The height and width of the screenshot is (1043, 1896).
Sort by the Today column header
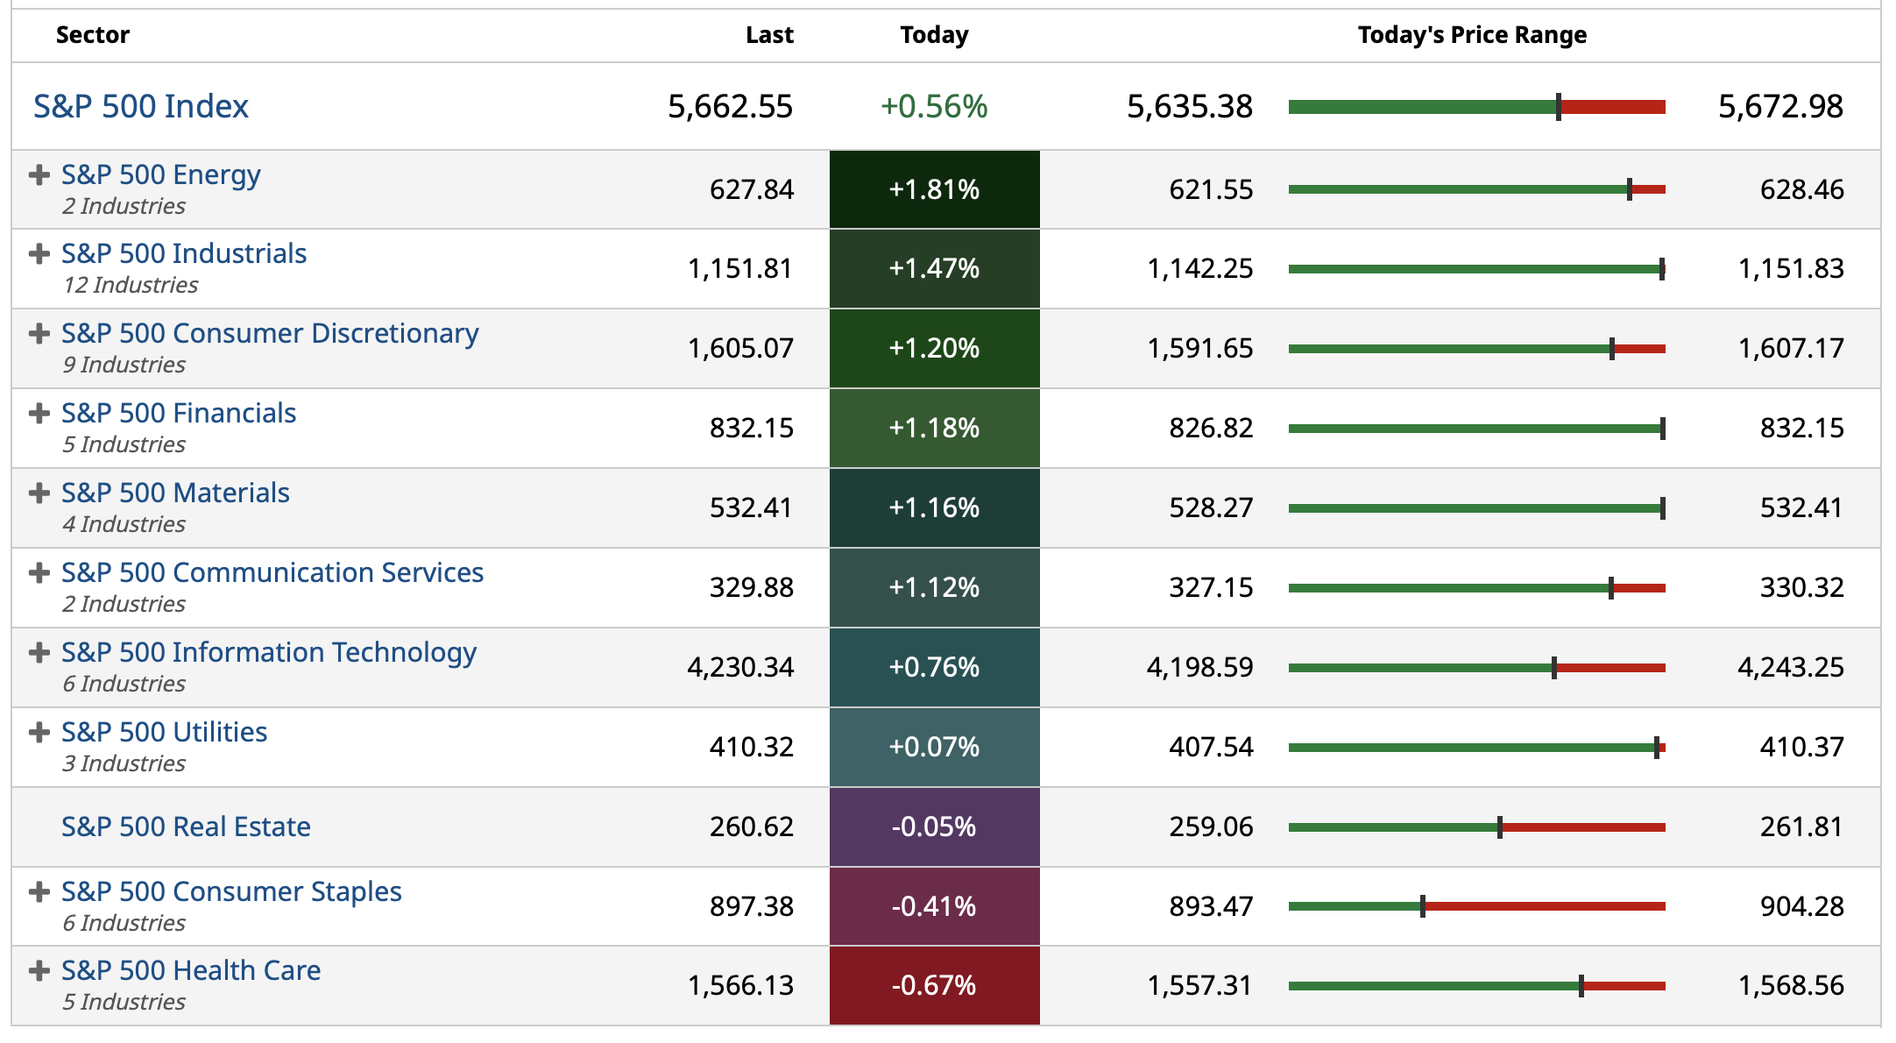[934, 35]
